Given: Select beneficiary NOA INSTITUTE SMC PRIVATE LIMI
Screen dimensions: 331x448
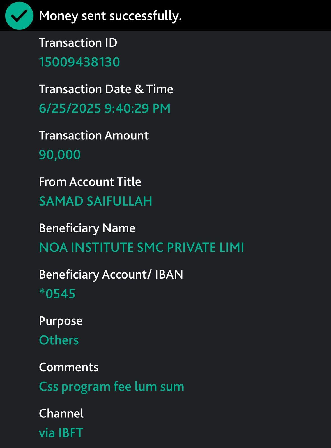Looking at the screenshot, I should [141, 248].
